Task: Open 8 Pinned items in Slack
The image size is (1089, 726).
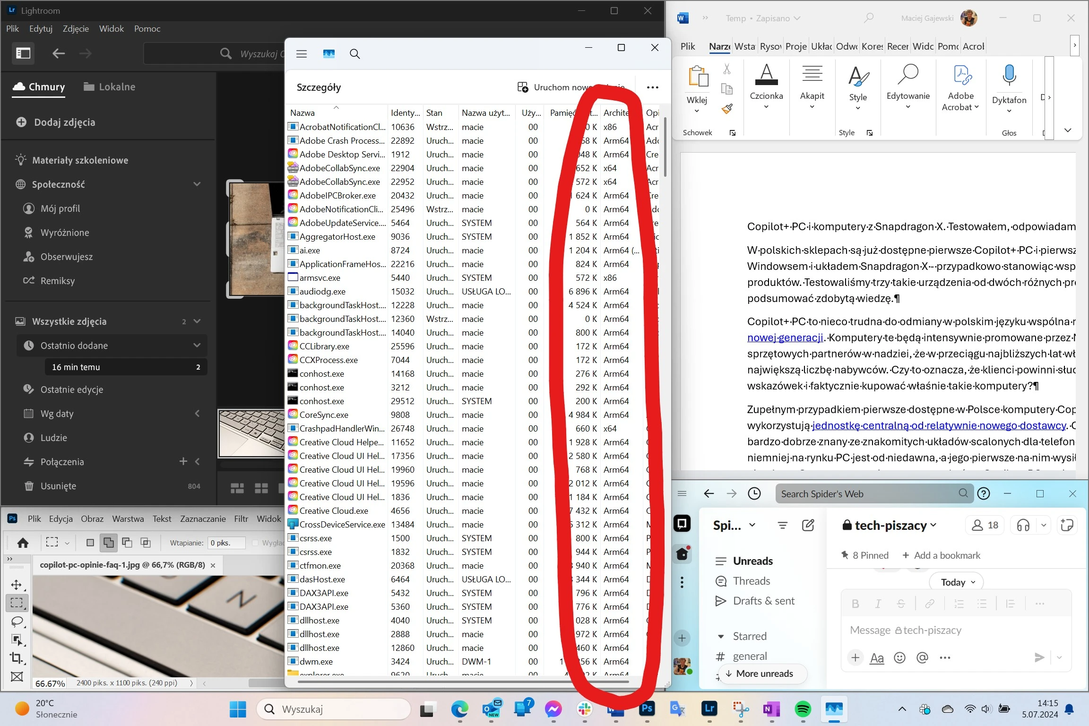Action: [864, 555]
